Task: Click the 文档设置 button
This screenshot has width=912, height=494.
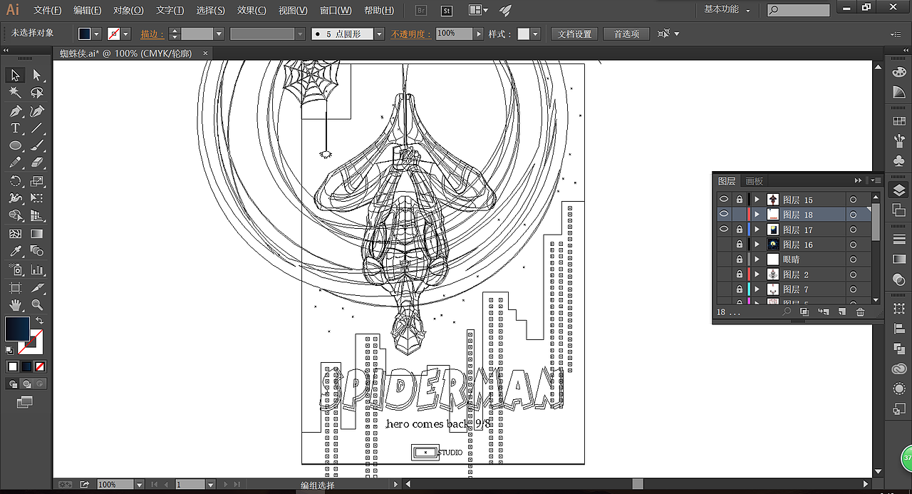Action: pyautogui.click(x=574, y=34)
